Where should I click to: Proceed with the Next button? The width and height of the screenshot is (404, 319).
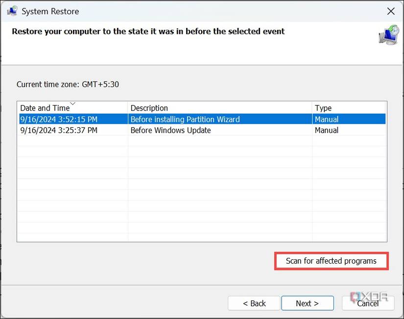pos(308,303)
